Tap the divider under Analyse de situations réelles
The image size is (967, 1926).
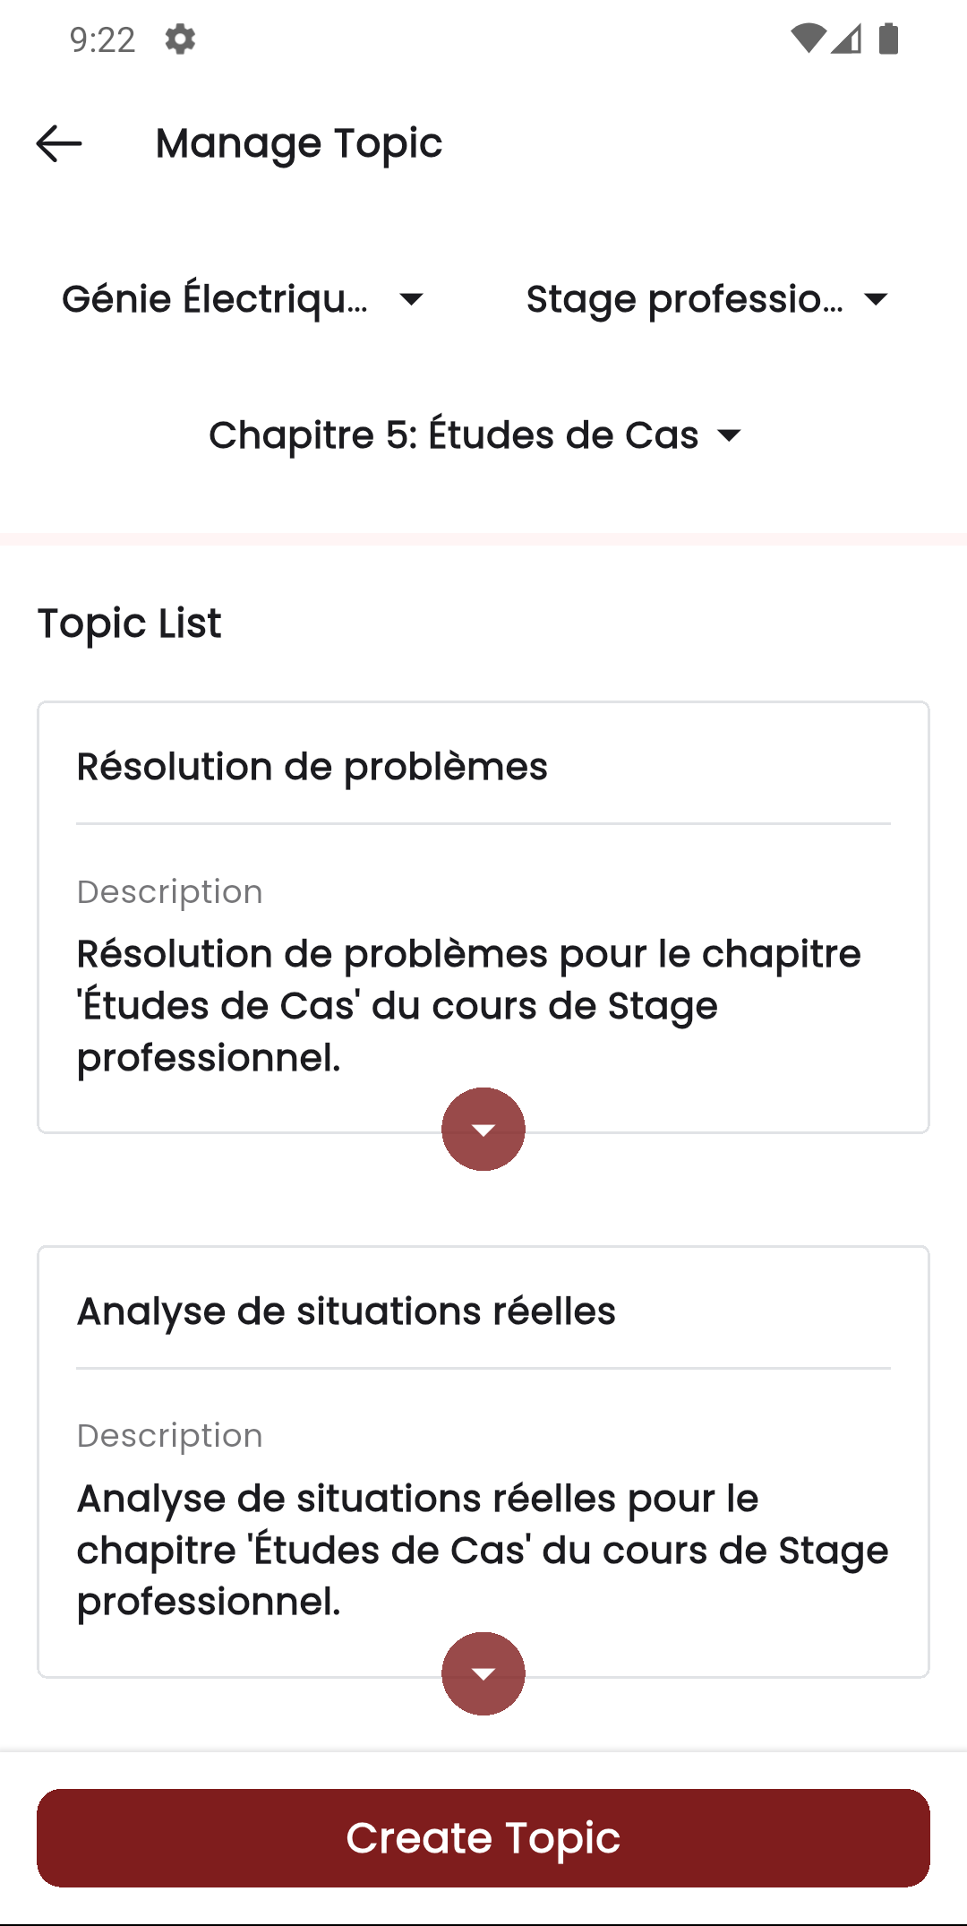(x=483, y=1366)
